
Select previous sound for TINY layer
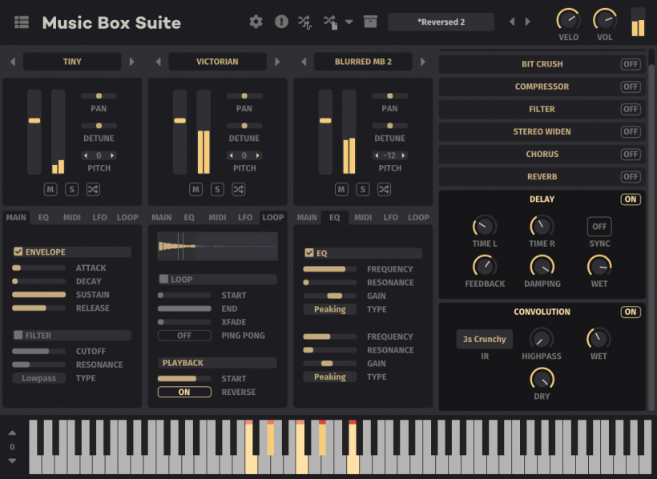pos(13,62)
